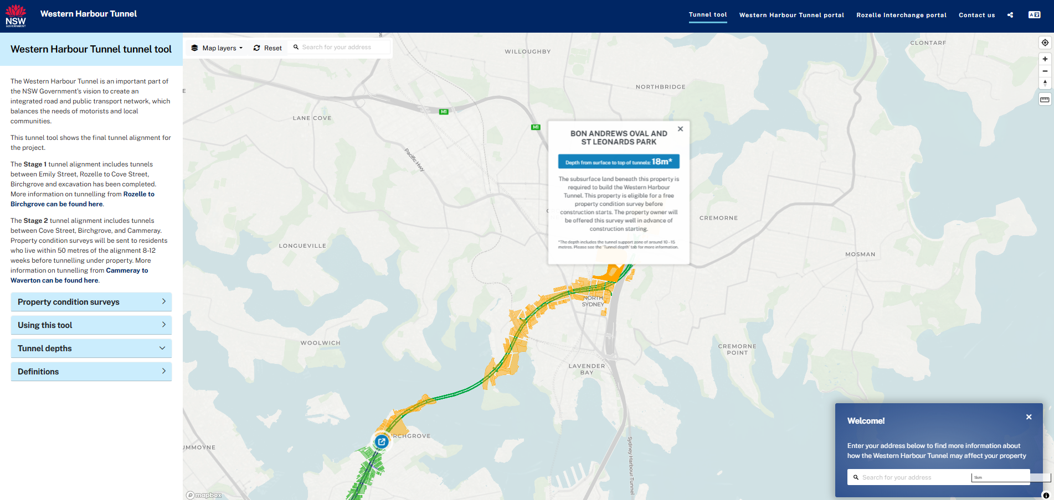
Task: Click the Mosman map label
Action: (x=860, y=254)
